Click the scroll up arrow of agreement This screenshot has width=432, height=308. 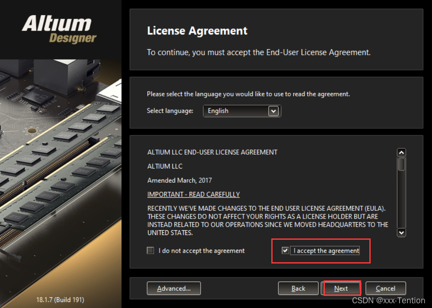(x=401, y=152)
